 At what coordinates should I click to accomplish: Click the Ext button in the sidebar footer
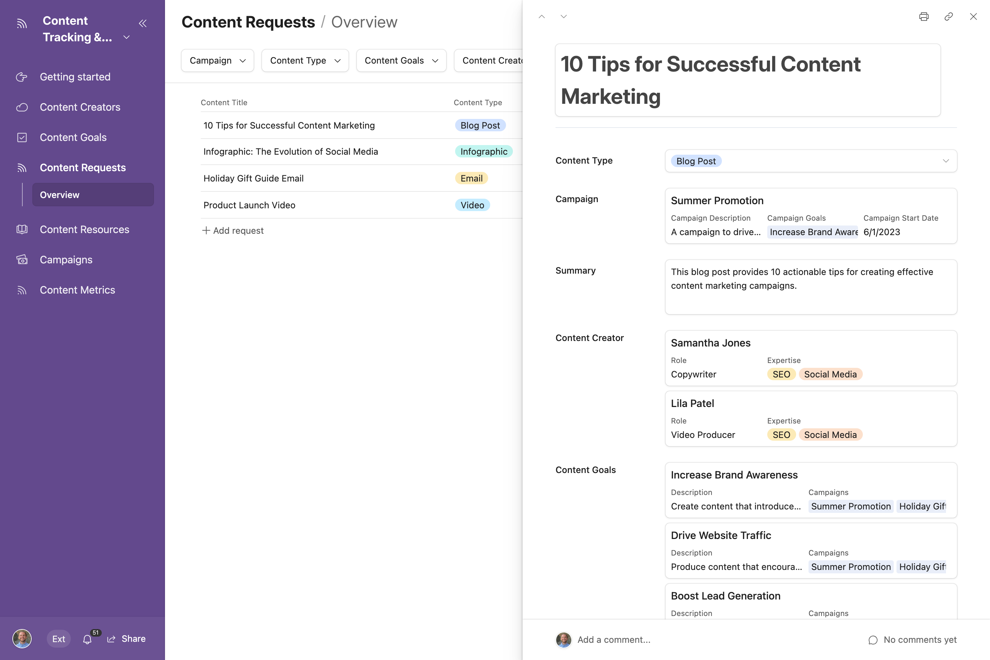pyautogui.click(x=58, y=639)
